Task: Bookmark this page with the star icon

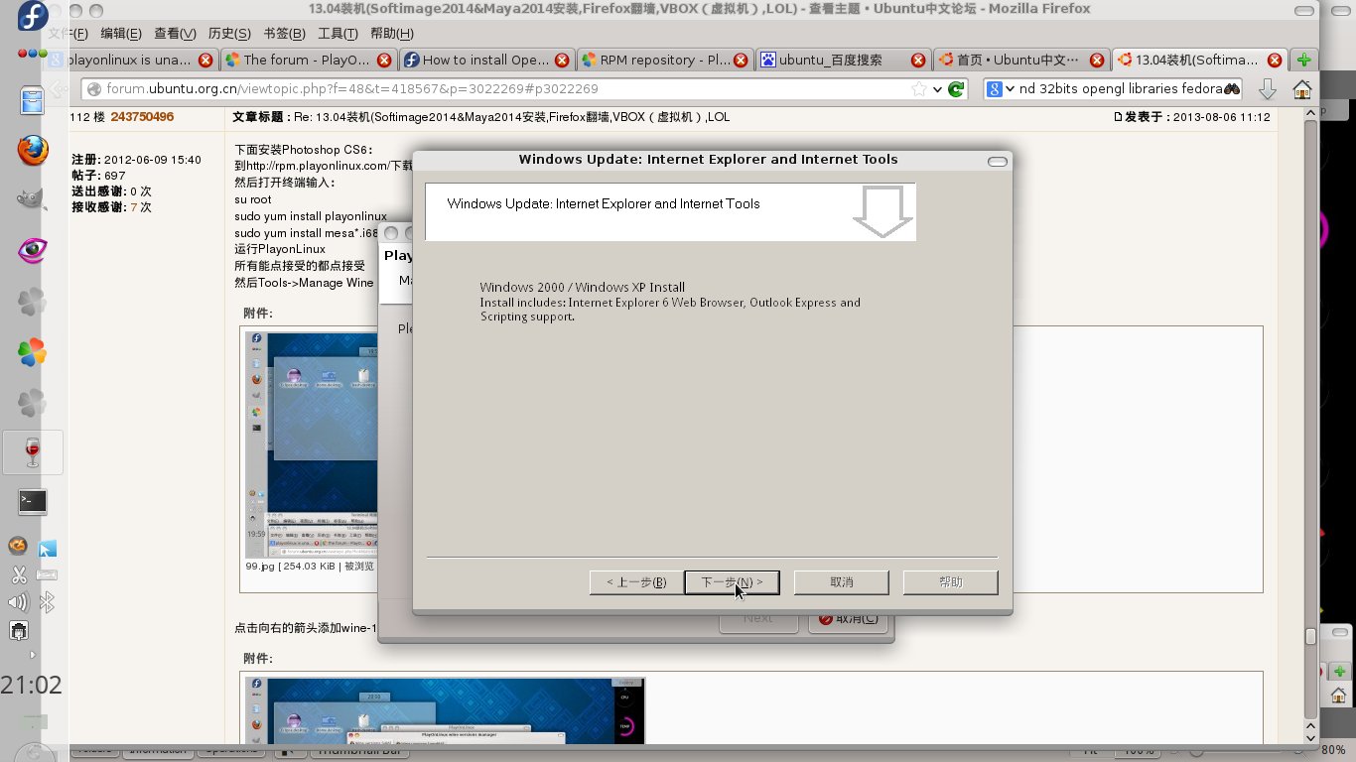Action: 919,88
